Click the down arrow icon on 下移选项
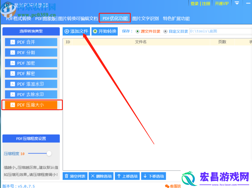The image size is (252, 188). (145, 176)
